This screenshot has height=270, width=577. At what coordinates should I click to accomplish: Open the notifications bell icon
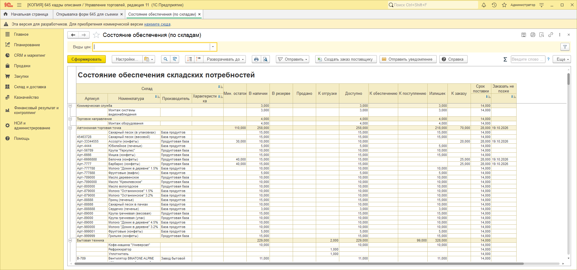pos(484,5)
